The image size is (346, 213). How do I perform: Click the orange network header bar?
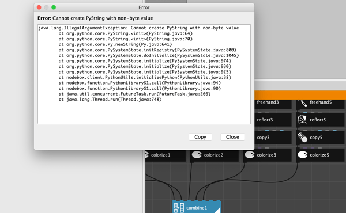pyautogui.click(x=300, y=95)
